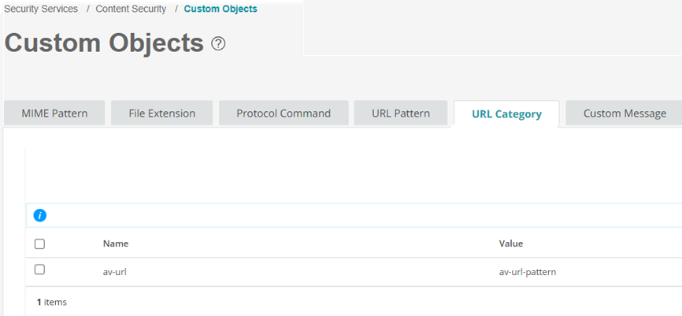Click the URL Category tab
682x316 pixels.
(506, 113)
